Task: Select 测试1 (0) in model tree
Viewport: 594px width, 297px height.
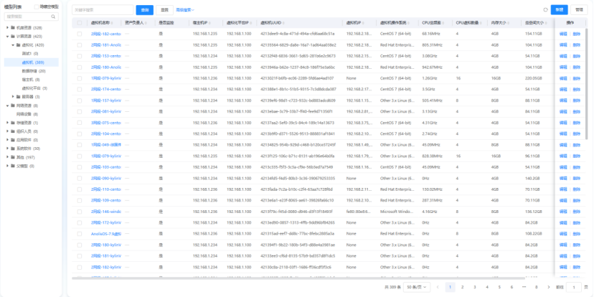Action: pos(30,54)
